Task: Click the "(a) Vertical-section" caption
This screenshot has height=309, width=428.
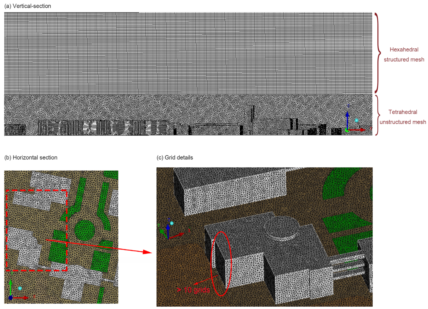Action: click(28, 6)
